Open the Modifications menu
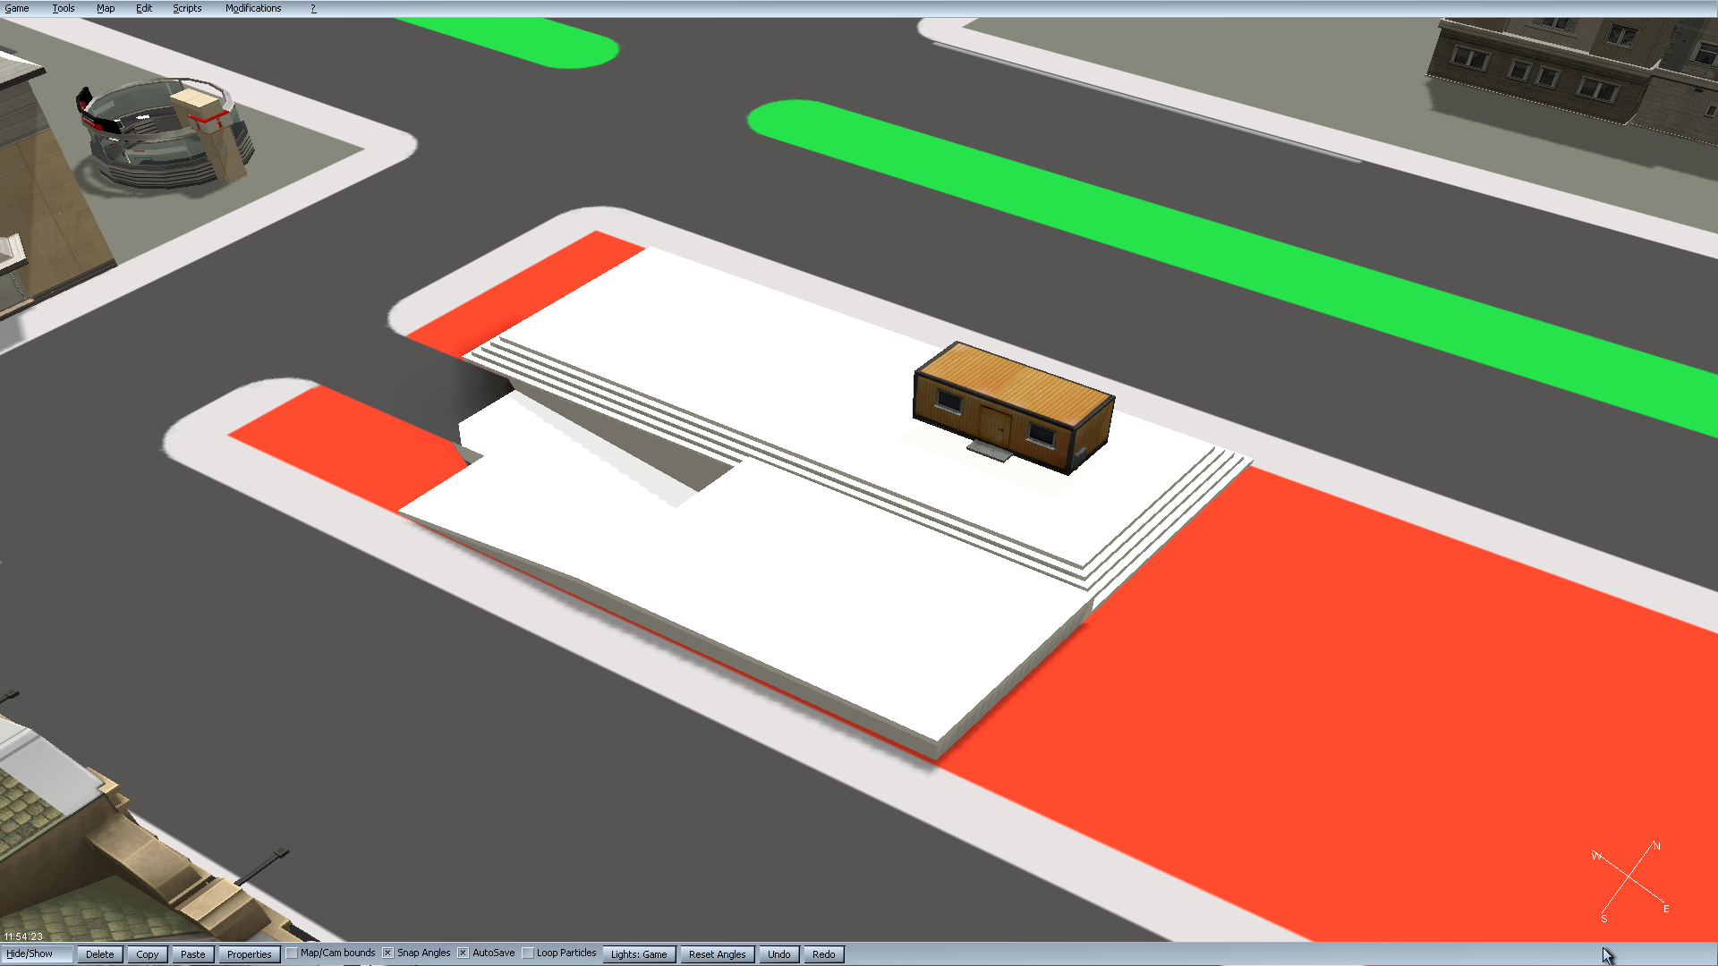This screenshot has height=966, width=1718. [x=253, y=8]
